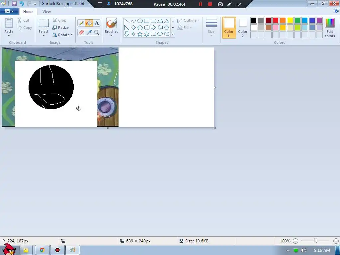Image resolution: width=340 pixels, height=255 pixels.
Task: Open Edit colors dialog
Action: pyautogui.click(x=330, y=28)
